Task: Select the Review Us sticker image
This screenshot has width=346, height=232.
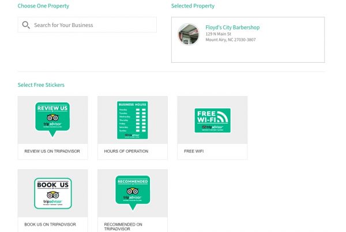Action: tap(52, 120)
